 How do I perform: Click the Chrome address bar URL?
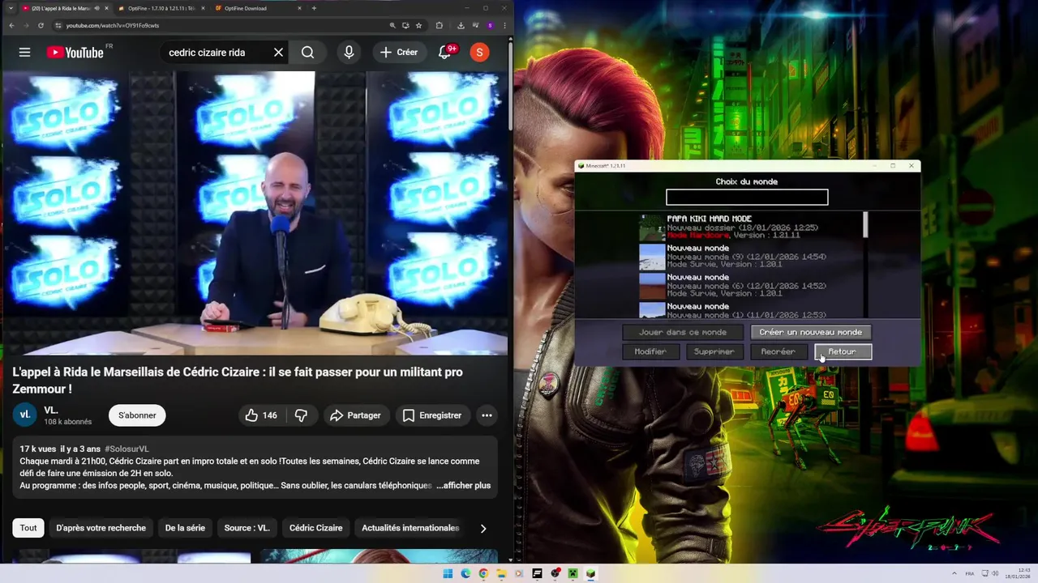[x=112, y=25]
